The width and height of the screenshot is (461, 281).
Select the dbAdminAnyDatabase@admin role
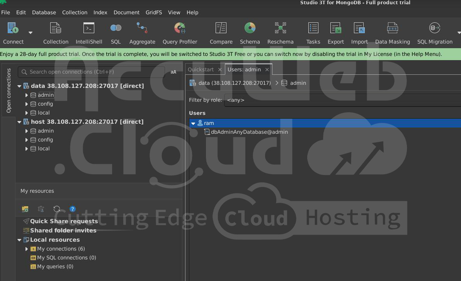point(249,132)
